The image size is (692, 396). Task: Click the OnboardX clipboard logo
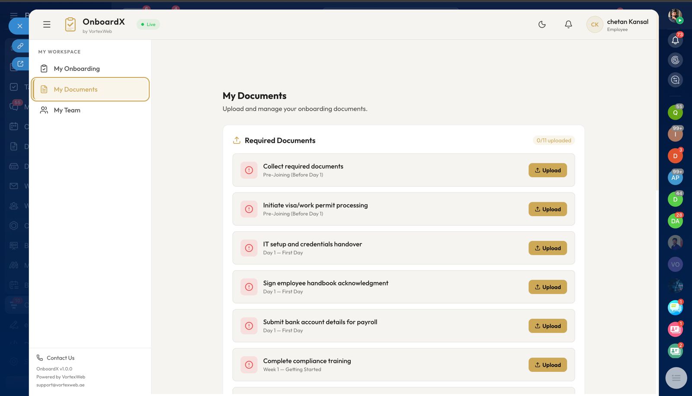click(x=70, y=25)
